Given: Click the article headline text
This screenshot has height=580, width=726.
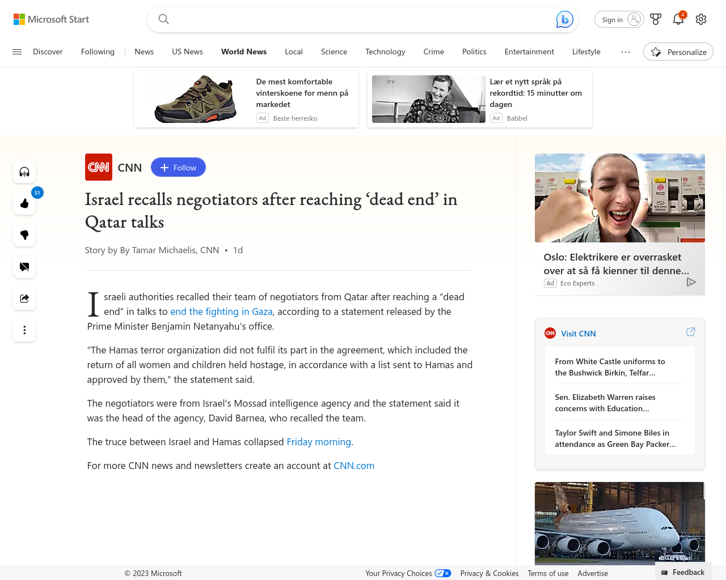Looking at the screenshot, I should click(271, 211).
